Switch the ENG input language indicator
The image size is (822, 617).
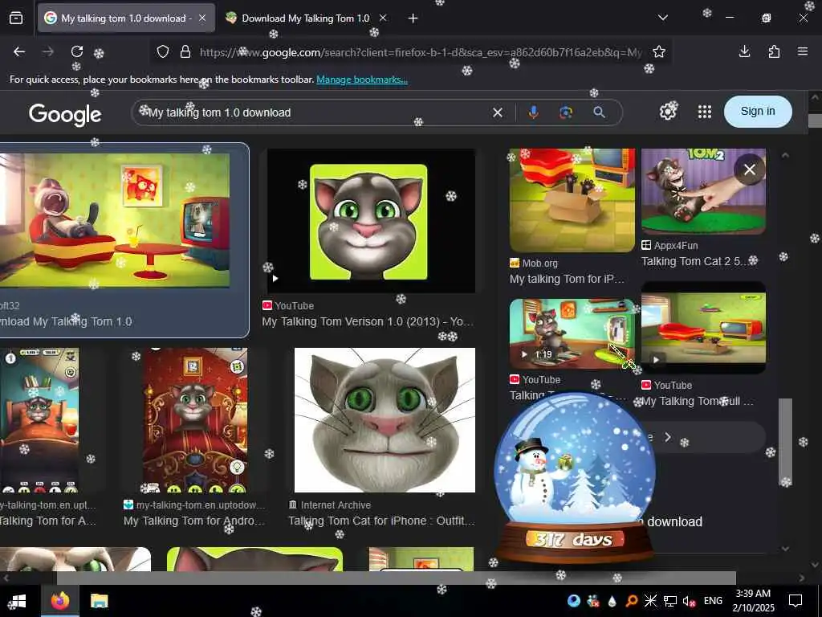point(713,601)
